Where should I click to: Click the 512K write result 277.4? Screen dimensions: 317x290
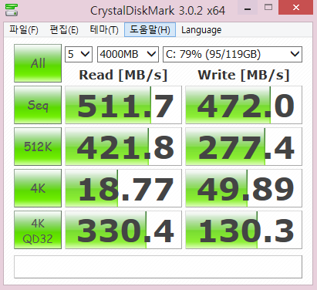(244, 147)
